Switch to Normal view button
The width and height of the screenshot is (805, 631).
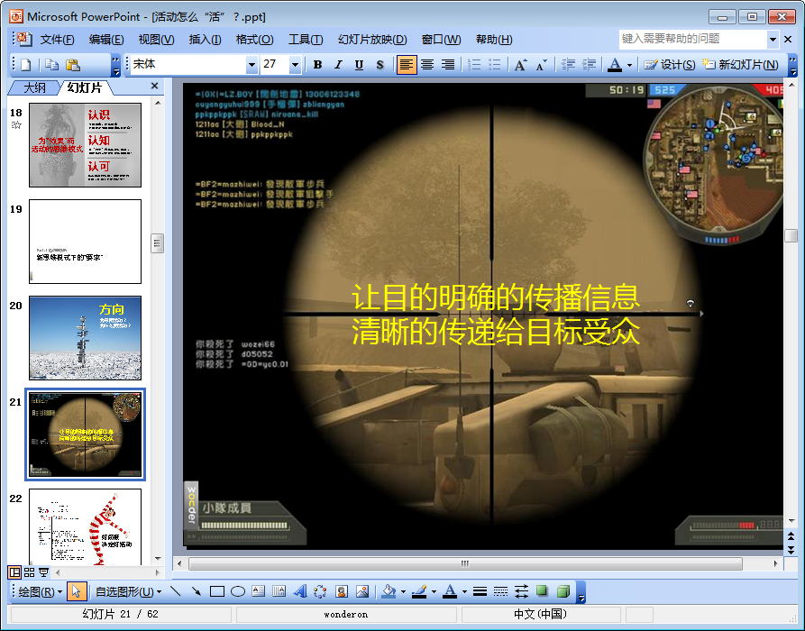(14, 572)
